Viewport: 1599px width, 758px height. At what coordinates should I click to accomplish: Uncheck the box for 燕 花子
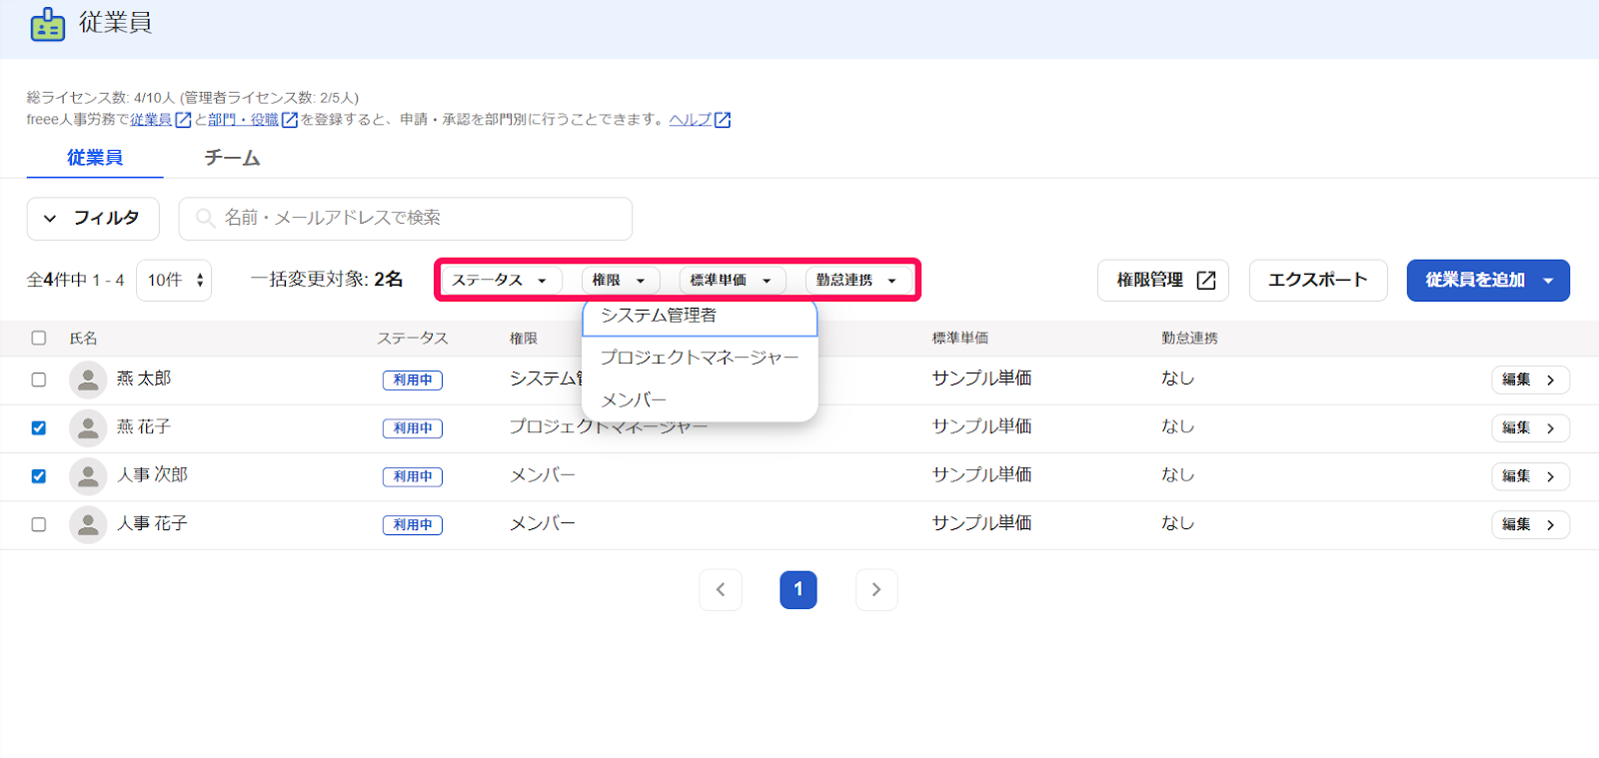coord(39,427)
